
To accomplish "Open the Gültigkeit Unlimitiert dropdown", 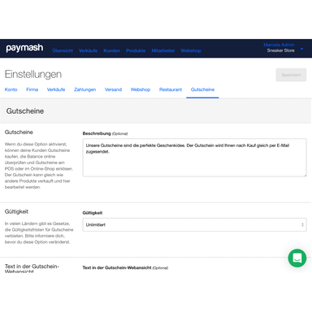I will click(194, 225).
